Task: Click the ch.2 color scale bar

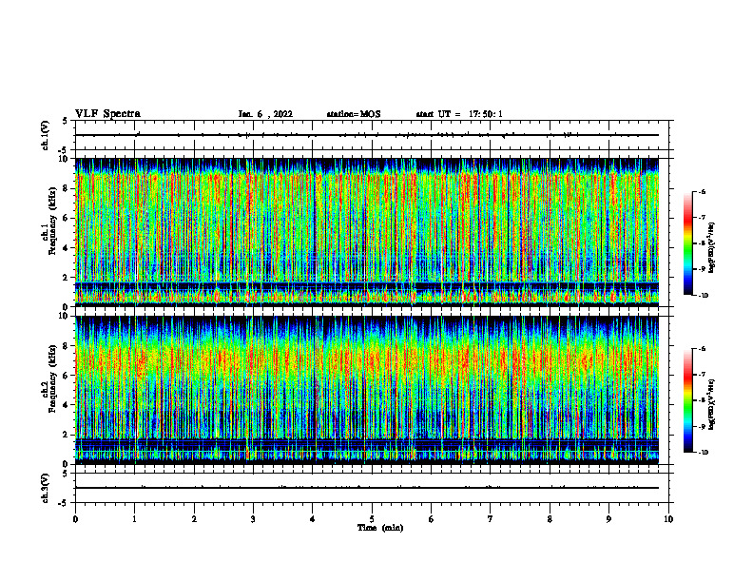Action: click(688, 400)
